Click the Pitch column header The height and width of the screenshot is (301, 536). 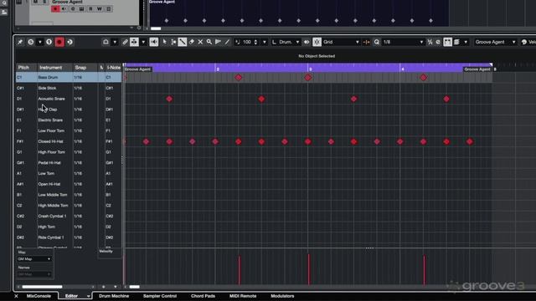pos(26,68)
